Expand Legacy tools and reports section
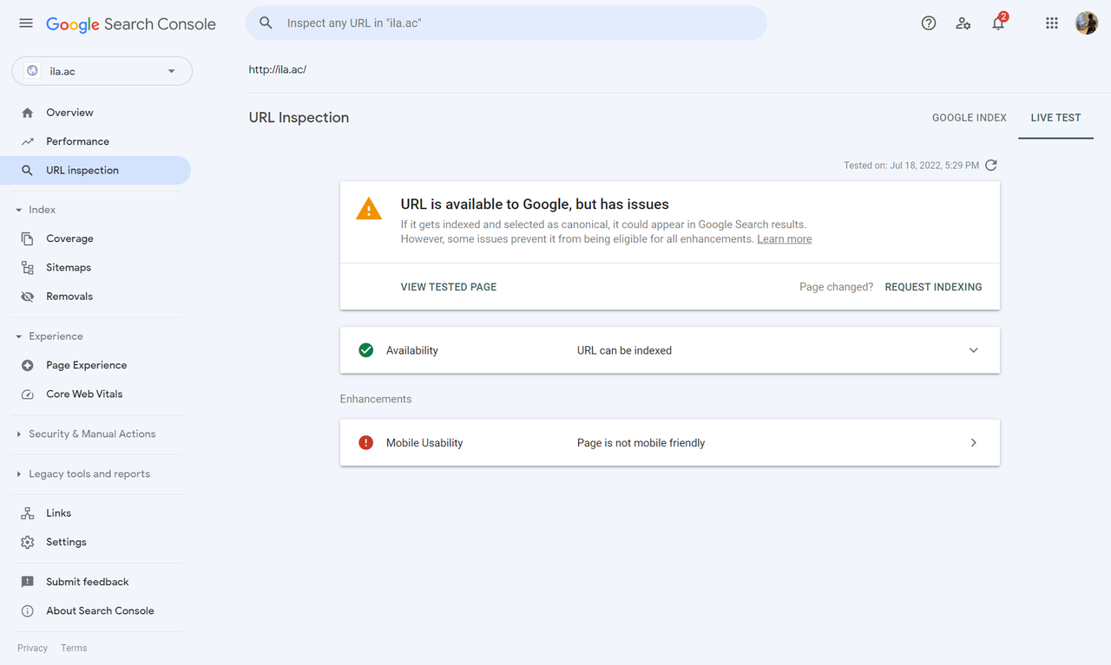 coord(89,474)
